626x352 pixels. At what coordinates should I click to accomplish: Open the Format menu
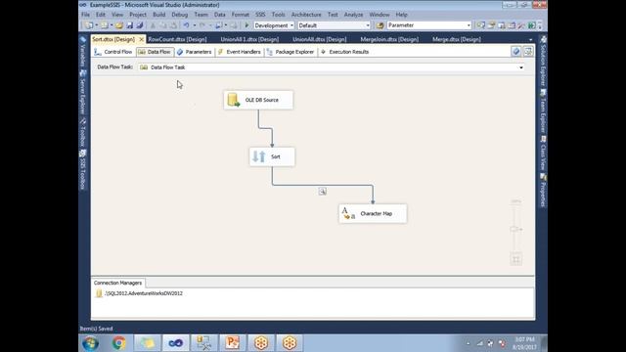[x=241, y=15]
